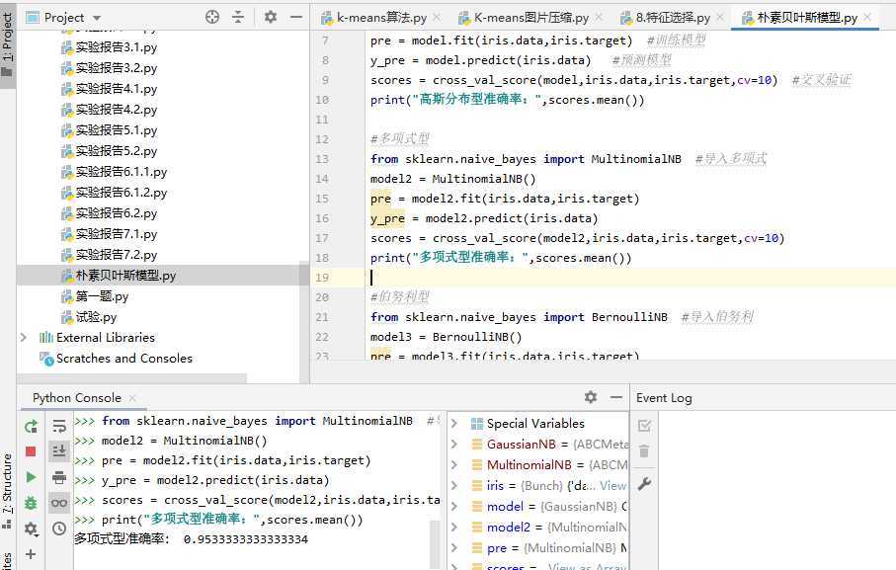Close the Python Console tab
896x570 pixels.
[132, 398]
